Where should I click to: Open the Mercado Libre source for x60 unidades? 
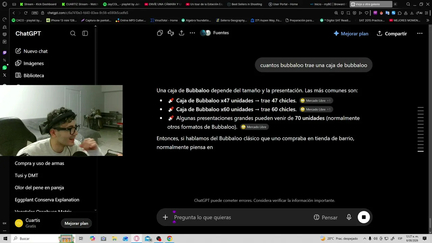tap(316, 109)
